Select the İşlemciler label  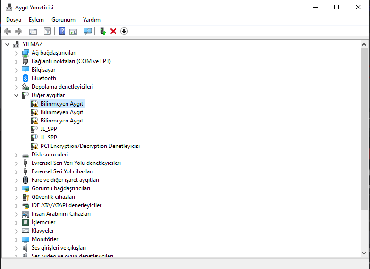point(43,222)
